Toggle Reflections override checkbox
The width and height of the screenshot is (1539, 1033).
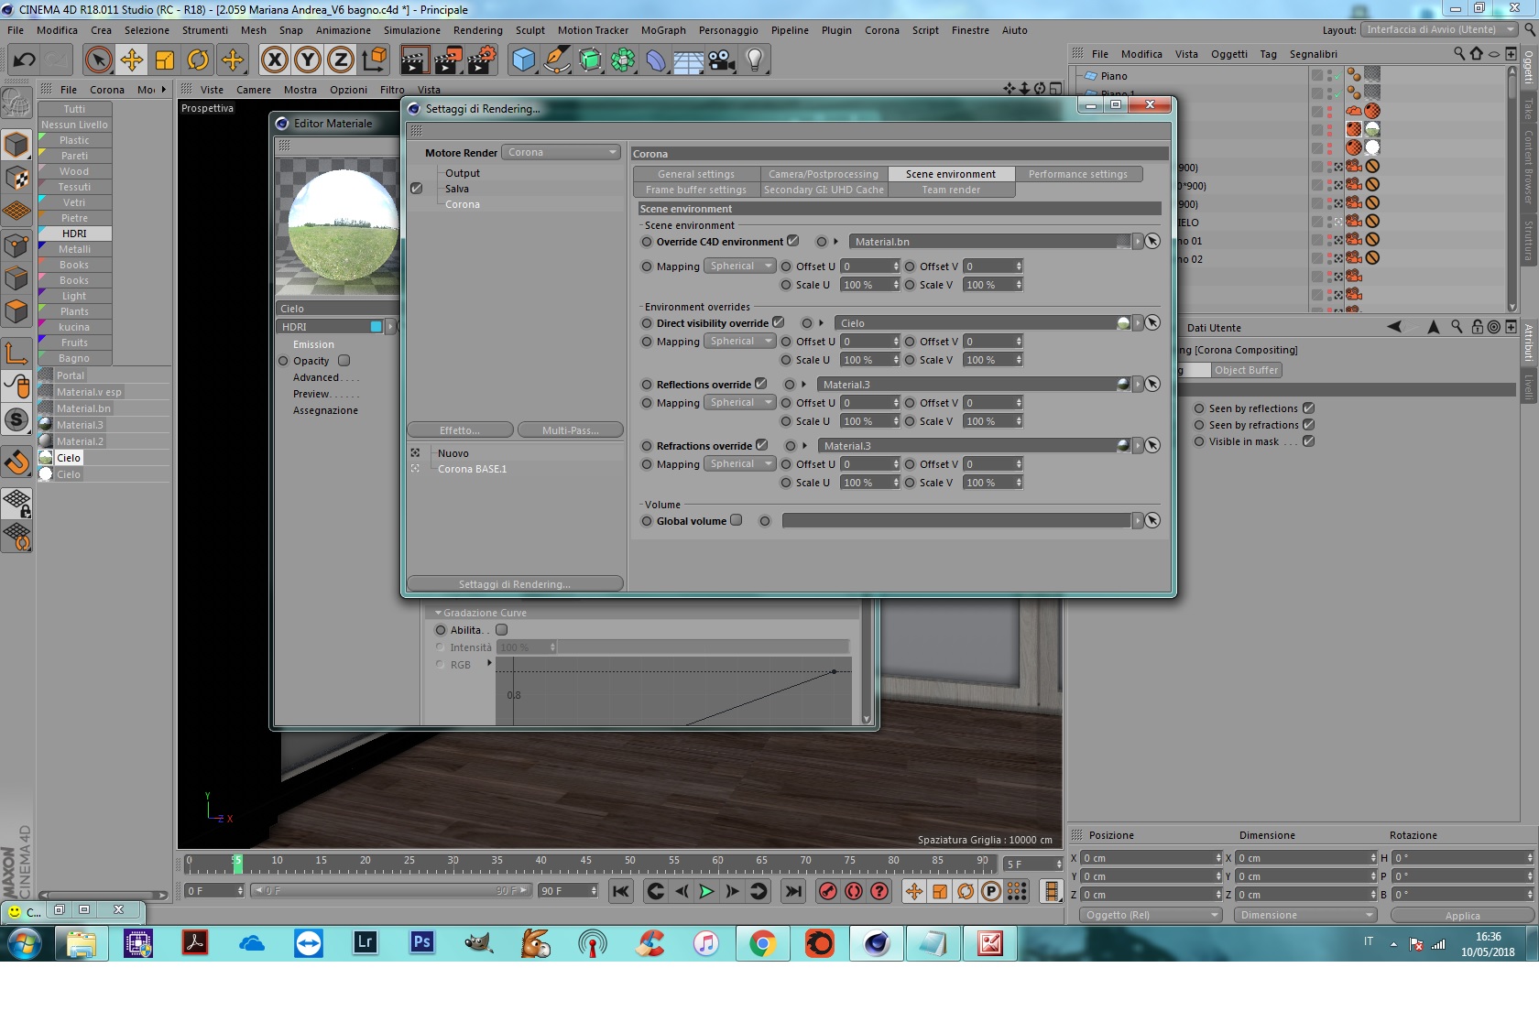[761, 384]
